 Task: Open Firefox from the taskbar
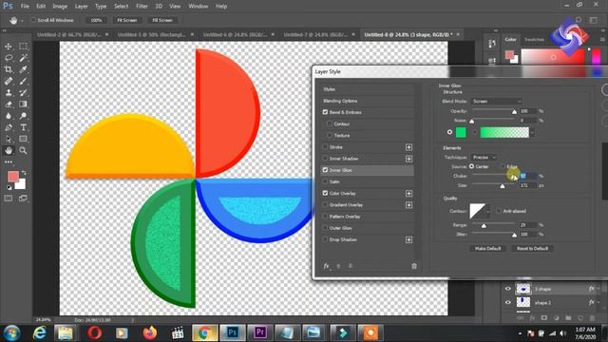[x=150, y=332]
